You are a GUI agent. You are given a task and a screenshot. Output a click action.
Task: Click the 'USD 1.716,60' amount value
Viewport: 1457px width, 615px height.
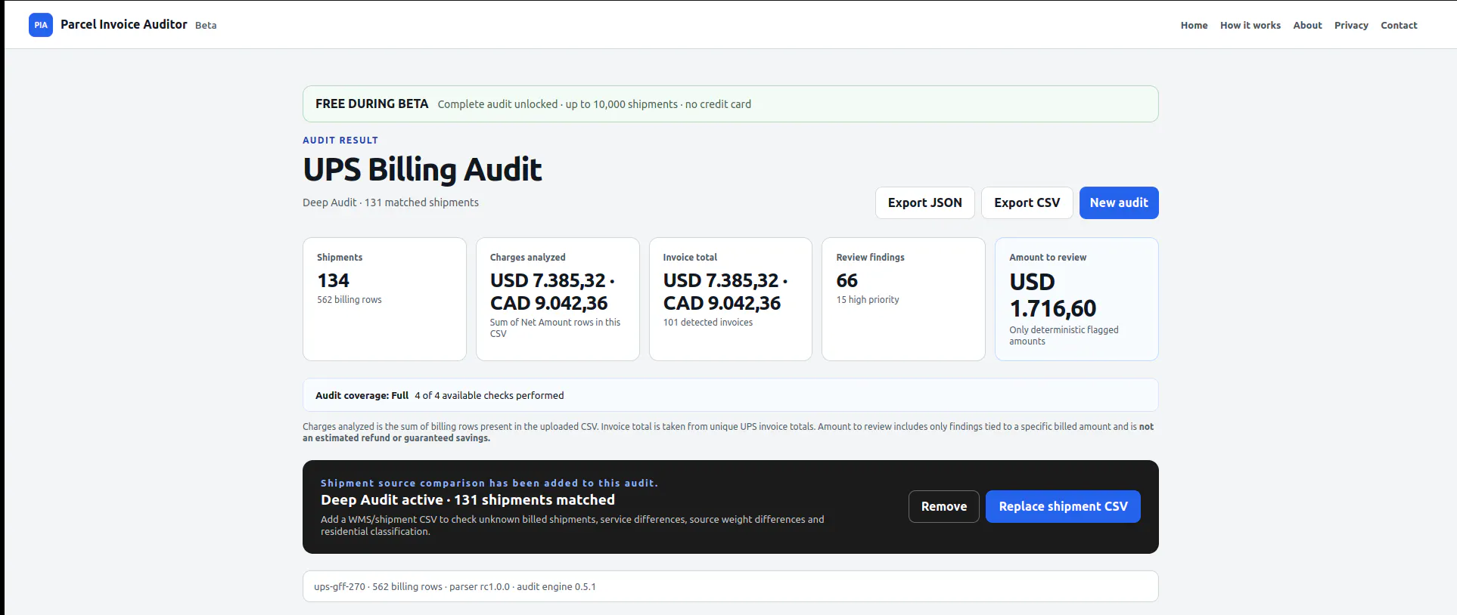pos(1052,295)
